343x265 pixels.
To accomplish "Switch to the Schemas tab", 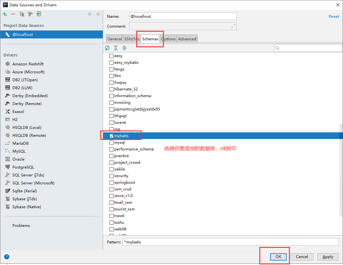I will 150,39.
